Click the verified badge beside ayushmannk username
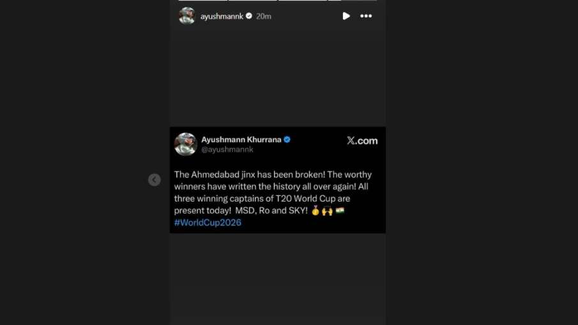The width and height of the screenshot is (578, 325). (x=249, y=16)
